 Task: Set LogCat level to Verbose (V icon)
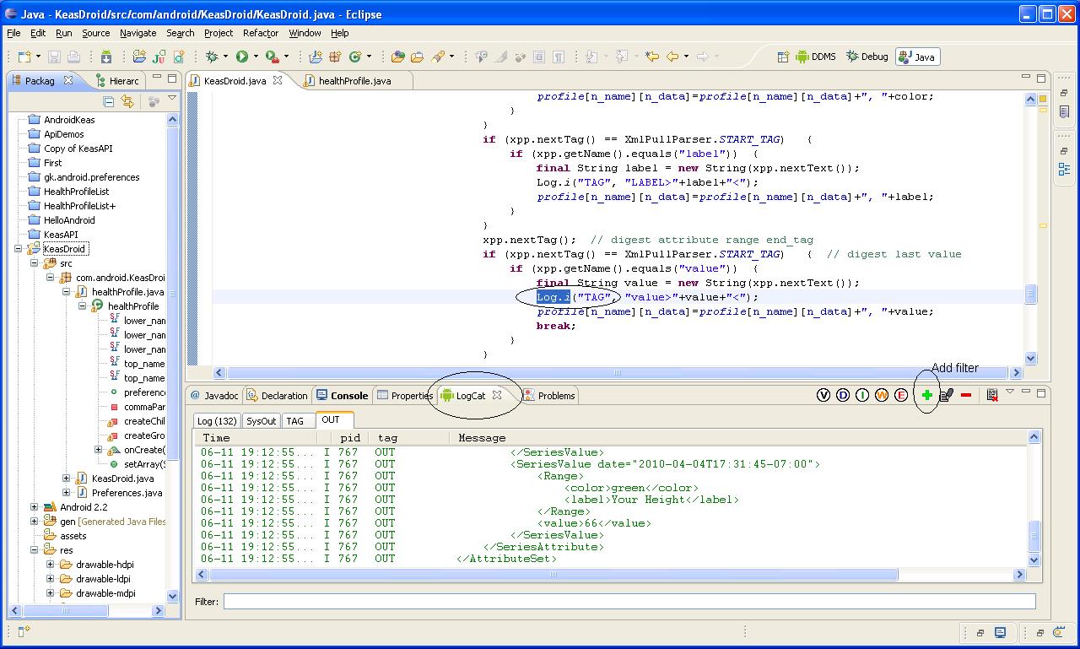[823, 395]
